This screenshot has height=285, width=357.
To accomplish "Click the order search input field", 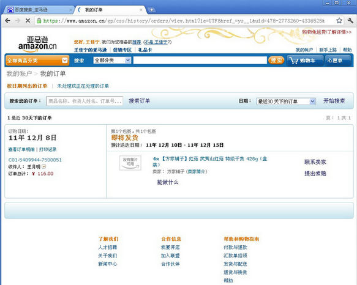I will [x=85, y=101].
